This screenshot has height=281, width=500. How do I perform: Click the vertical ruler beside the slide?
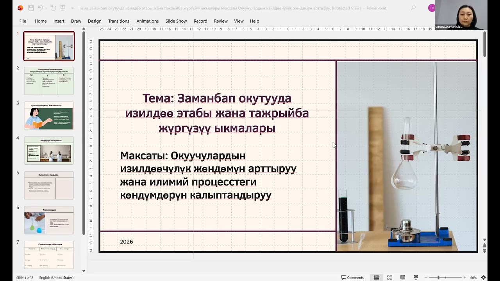(x=91, y=146)
